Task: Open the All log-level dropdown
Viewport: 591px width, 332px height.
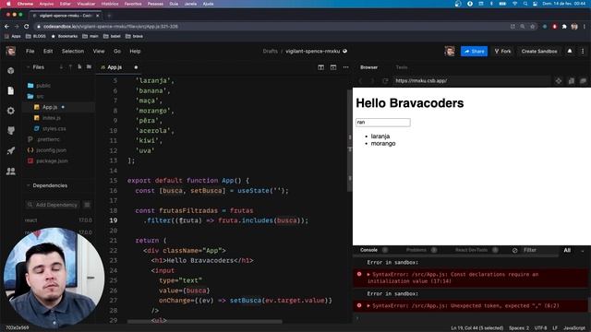Action: (573, 250)
